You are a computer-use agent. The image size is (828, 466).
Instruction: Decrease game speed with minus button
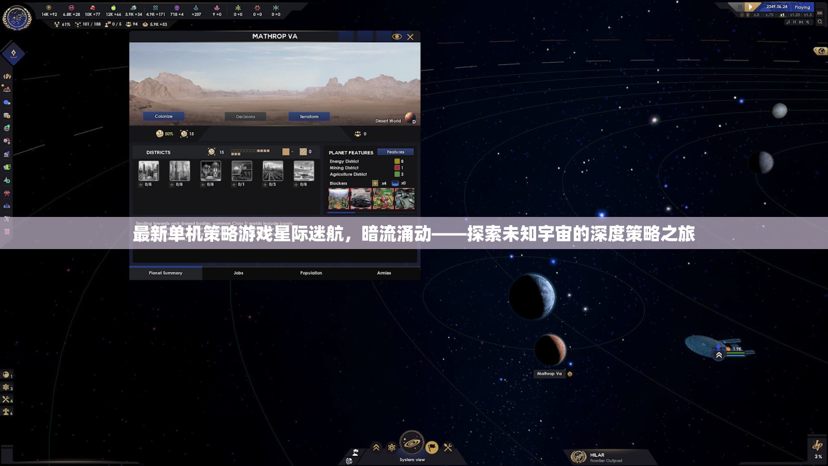[742, 15]
